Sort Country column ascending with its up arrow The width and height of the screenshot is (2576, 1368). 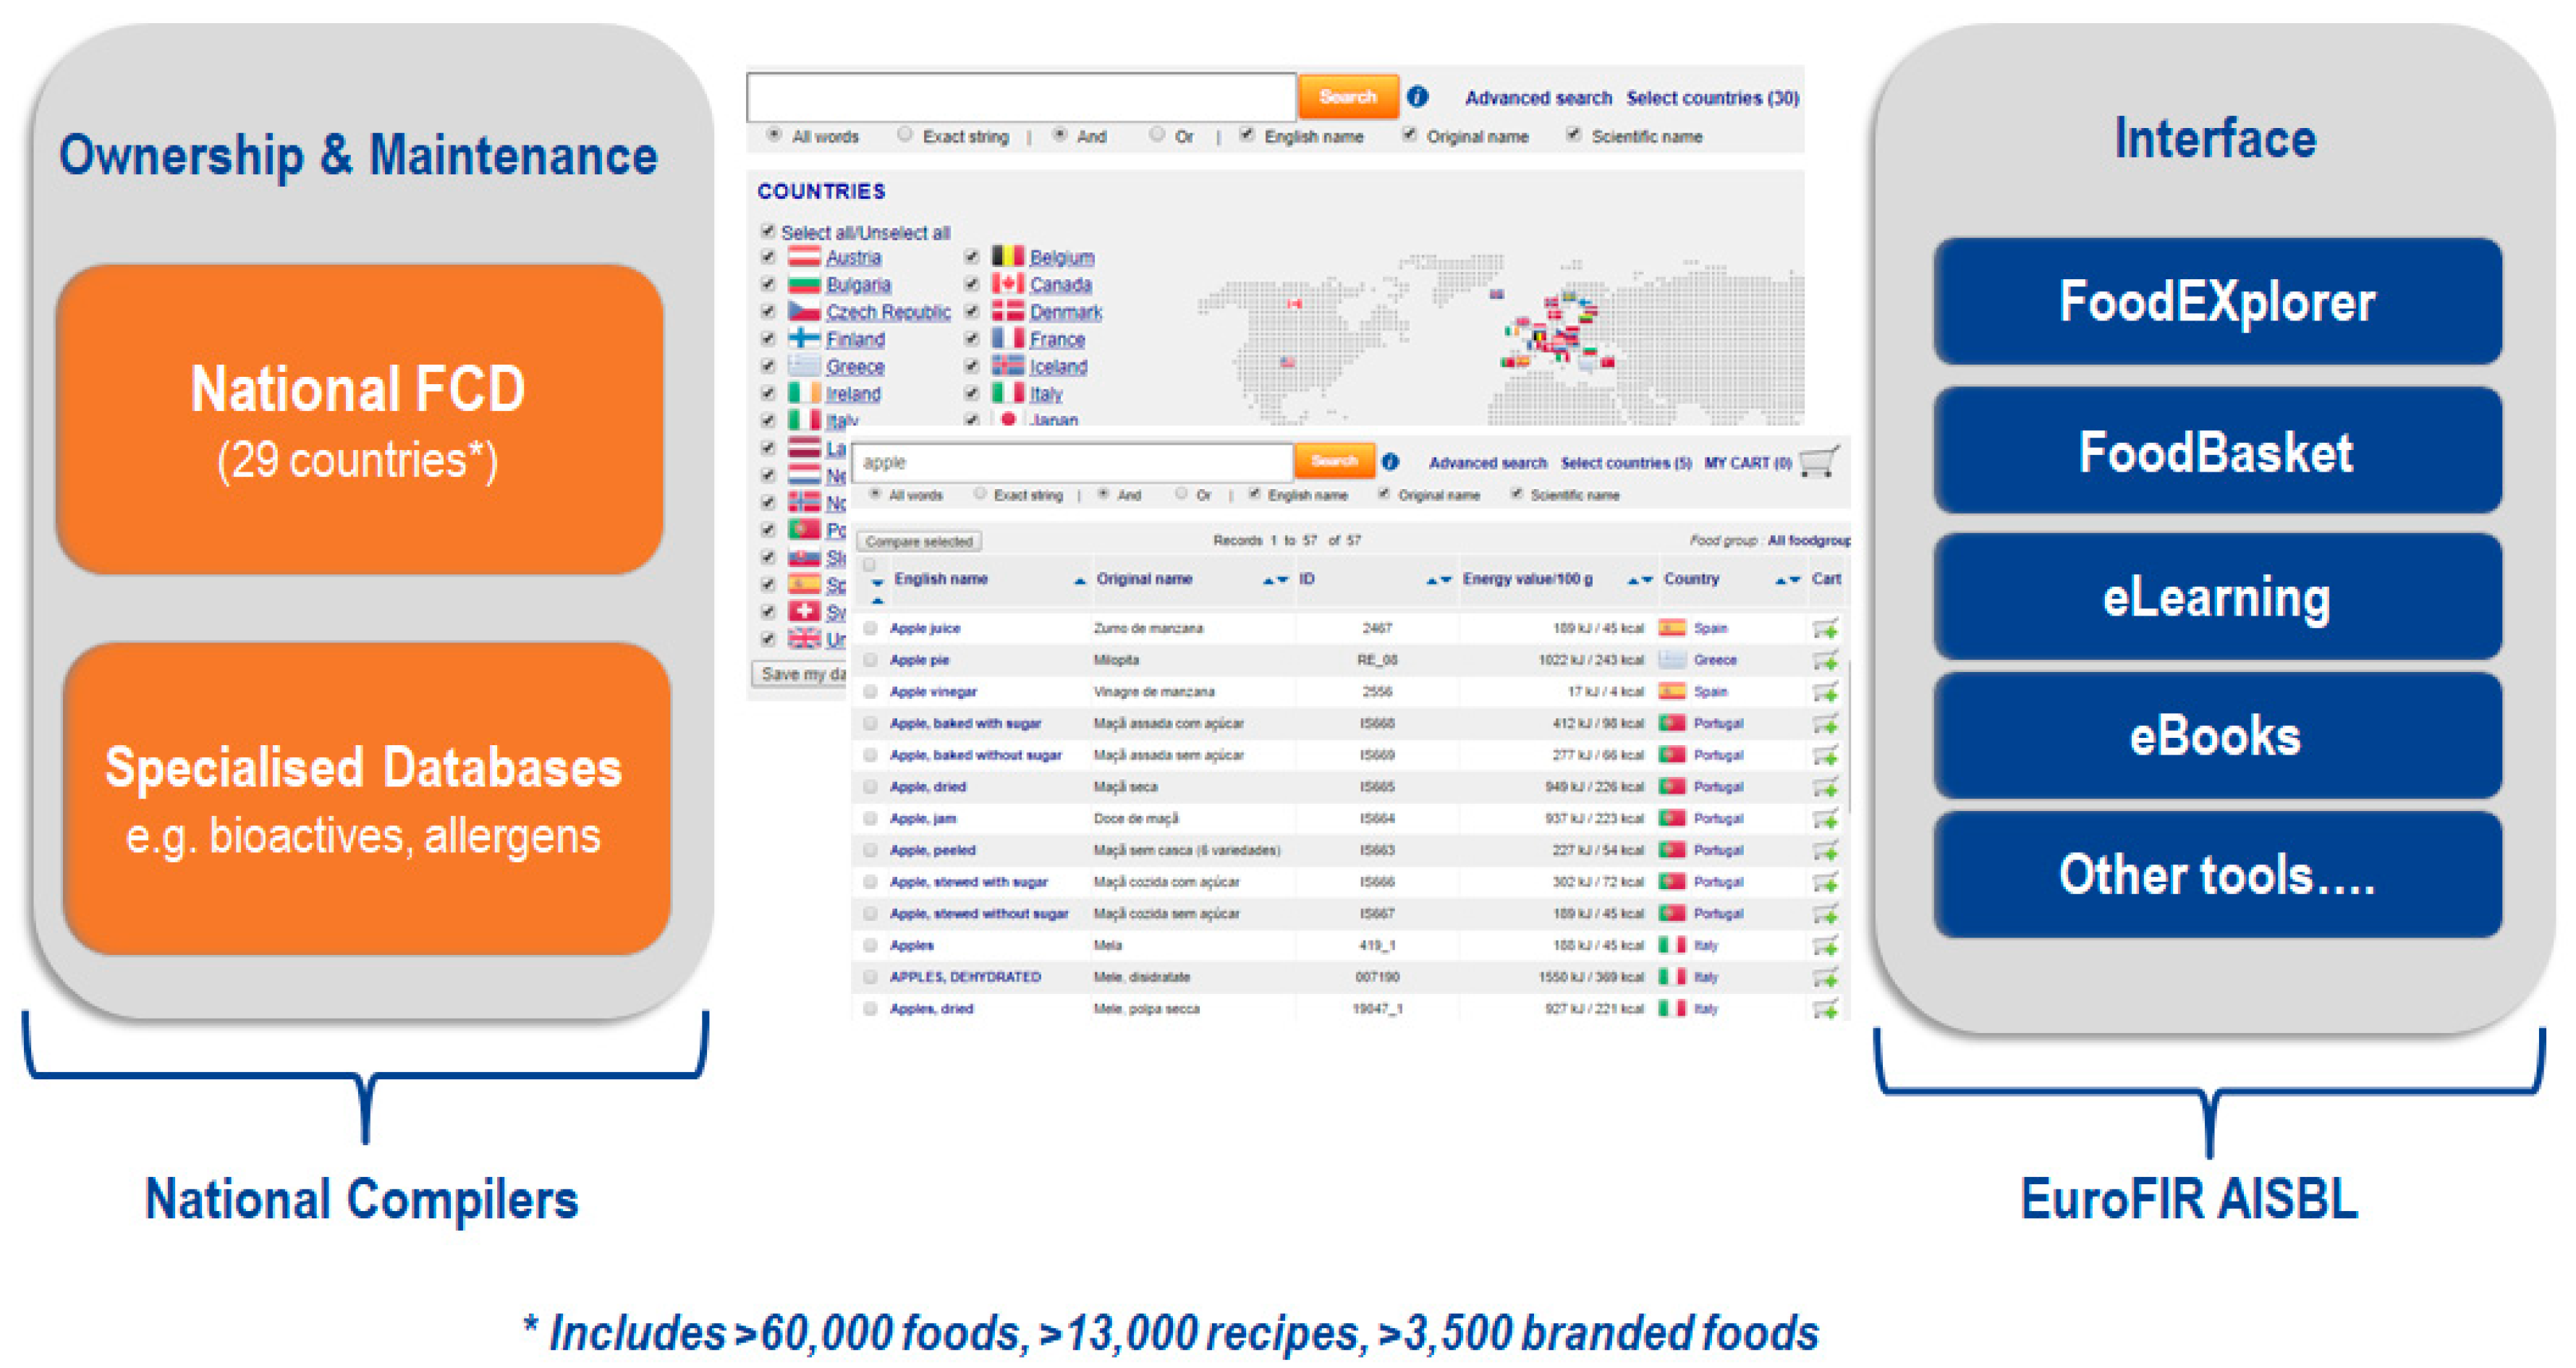pyautogui.click(x=1780, y=580)
